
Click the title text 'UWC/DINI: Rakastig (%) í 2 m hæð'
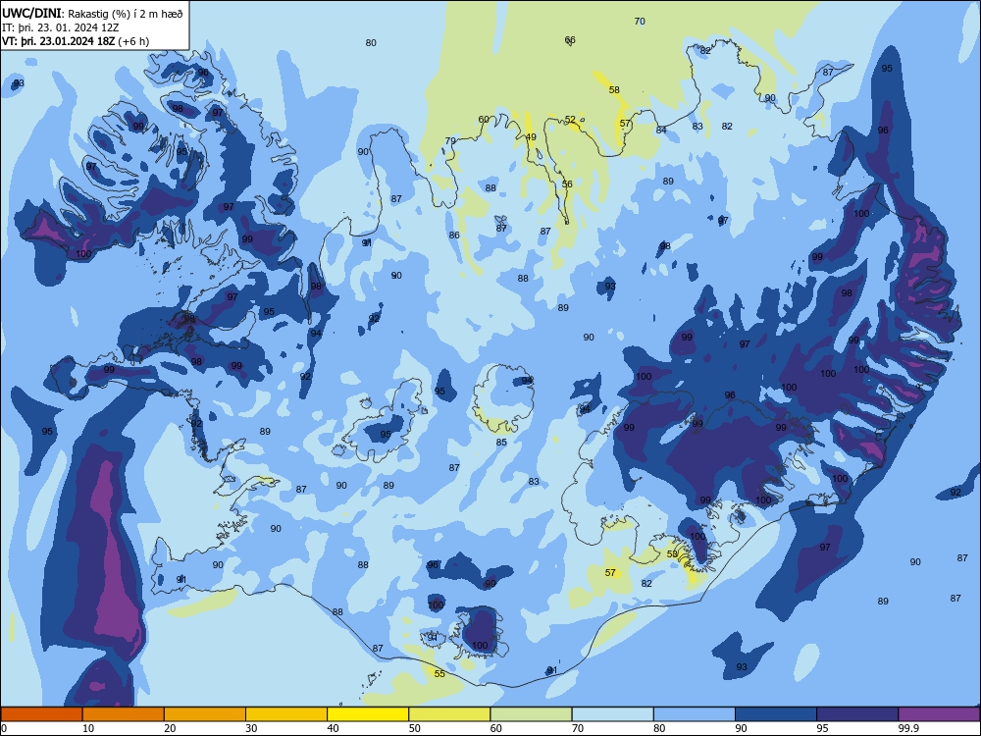coord(92,14)
